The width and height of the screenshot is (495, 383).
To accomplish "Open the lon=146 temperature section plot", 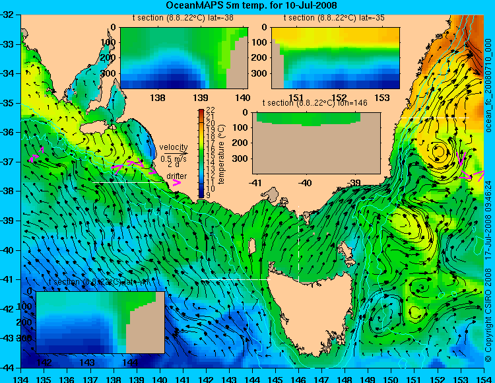I will point(317,143).
